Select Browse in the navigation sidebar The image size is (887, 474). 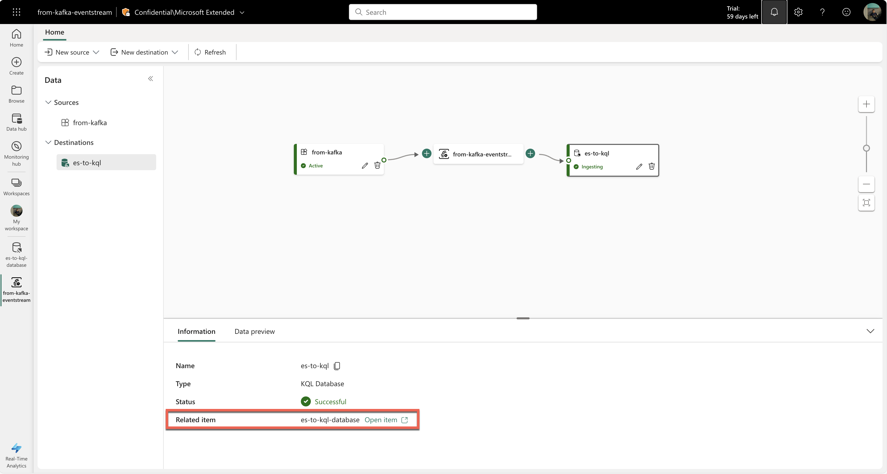pos(16,94)
